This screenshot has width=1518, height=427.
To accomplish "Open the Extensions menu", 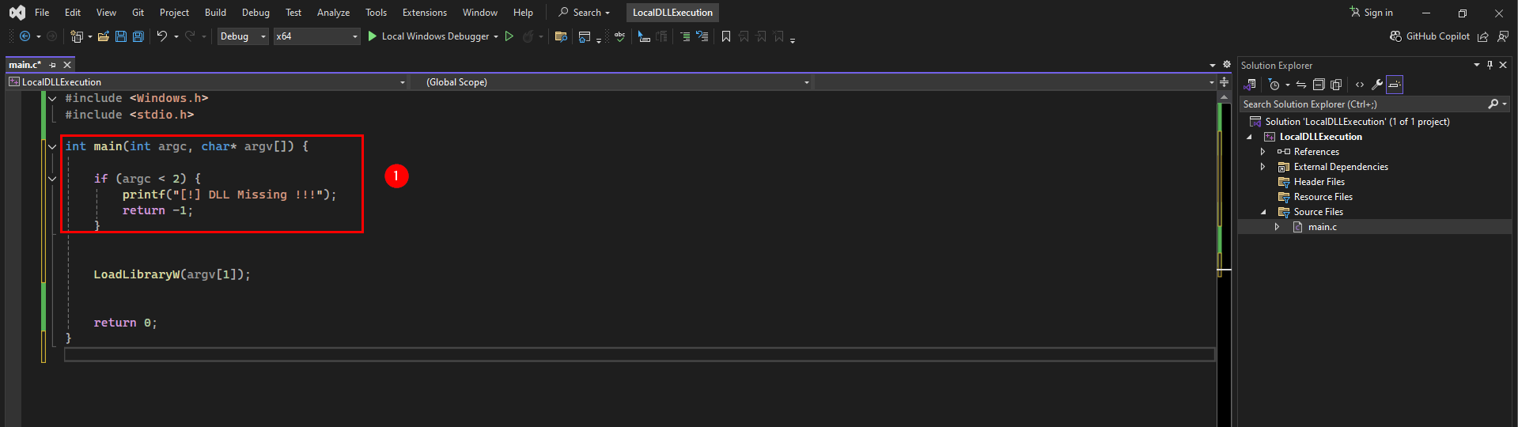I will coord(425,13).
